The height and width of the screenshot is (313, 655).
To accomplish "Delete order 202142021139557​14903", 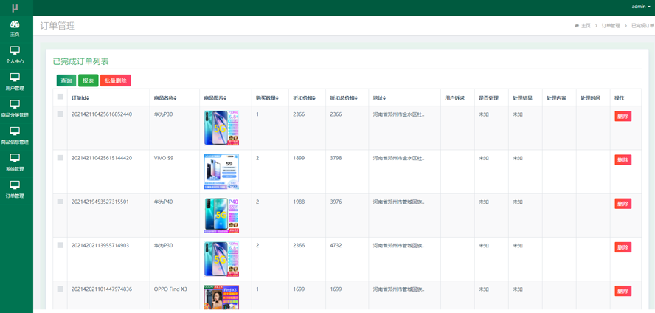I will pyautogui.click(x=623, y=247).
